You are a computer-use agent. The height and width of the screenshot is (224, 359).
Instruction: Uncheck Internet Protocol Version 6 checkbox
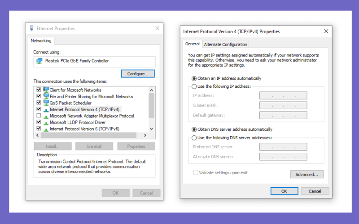(x=39, y=129)
